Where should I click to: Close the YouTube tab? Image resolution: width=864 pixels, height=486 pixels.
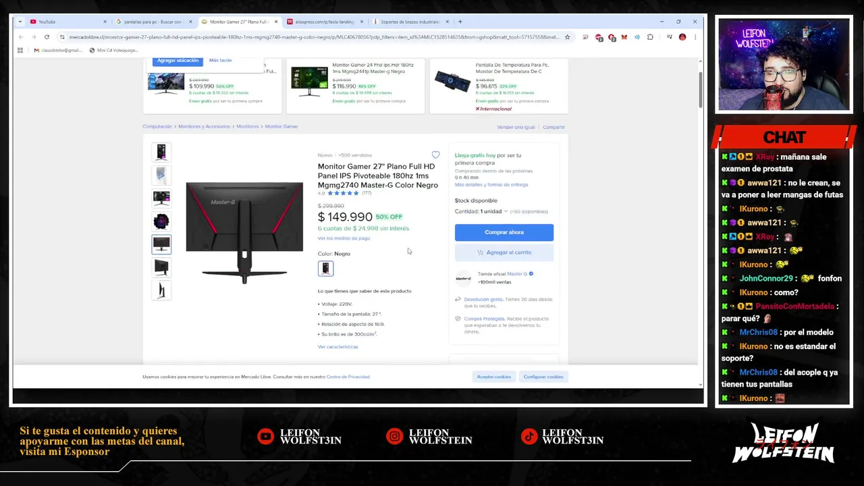click(x=105, y=22)
